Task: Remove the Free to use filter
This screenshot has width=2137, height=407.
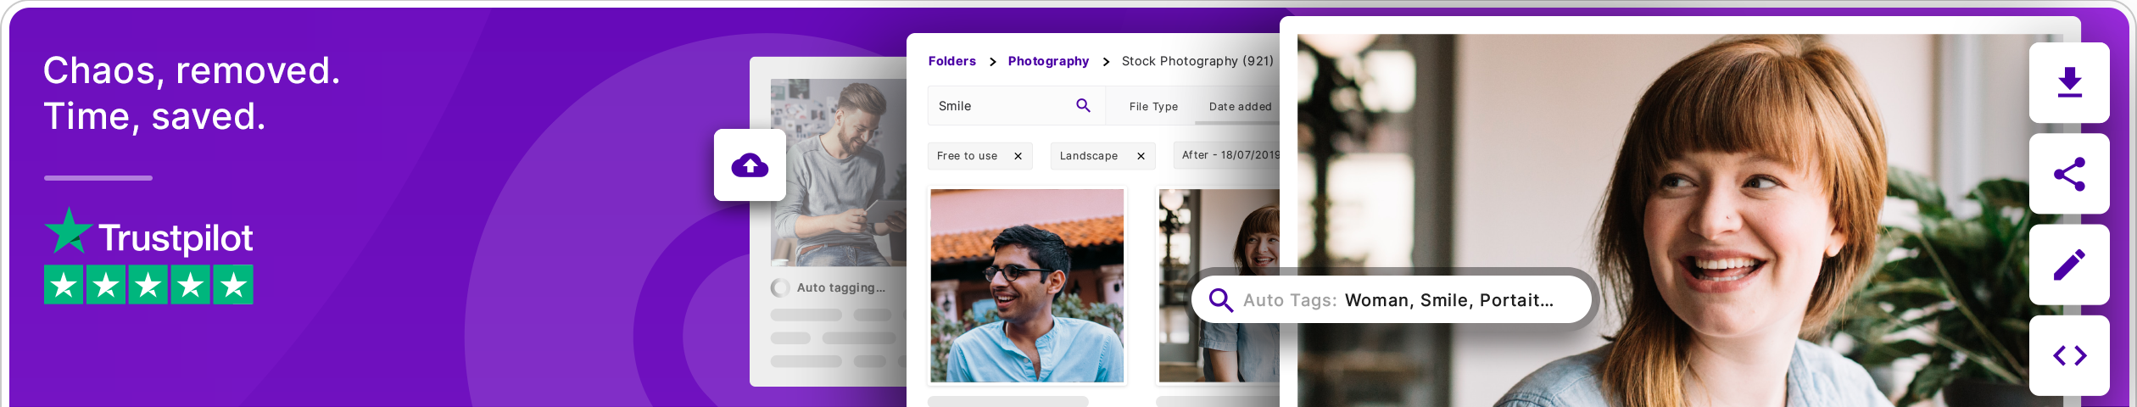Action: coord(1018,156)
